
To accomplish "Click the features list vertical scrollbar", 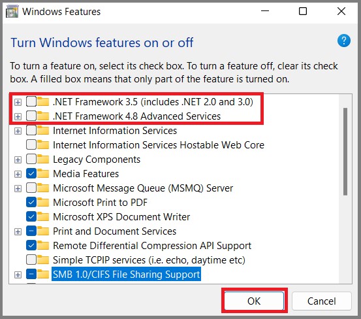I will coord(345,152).
